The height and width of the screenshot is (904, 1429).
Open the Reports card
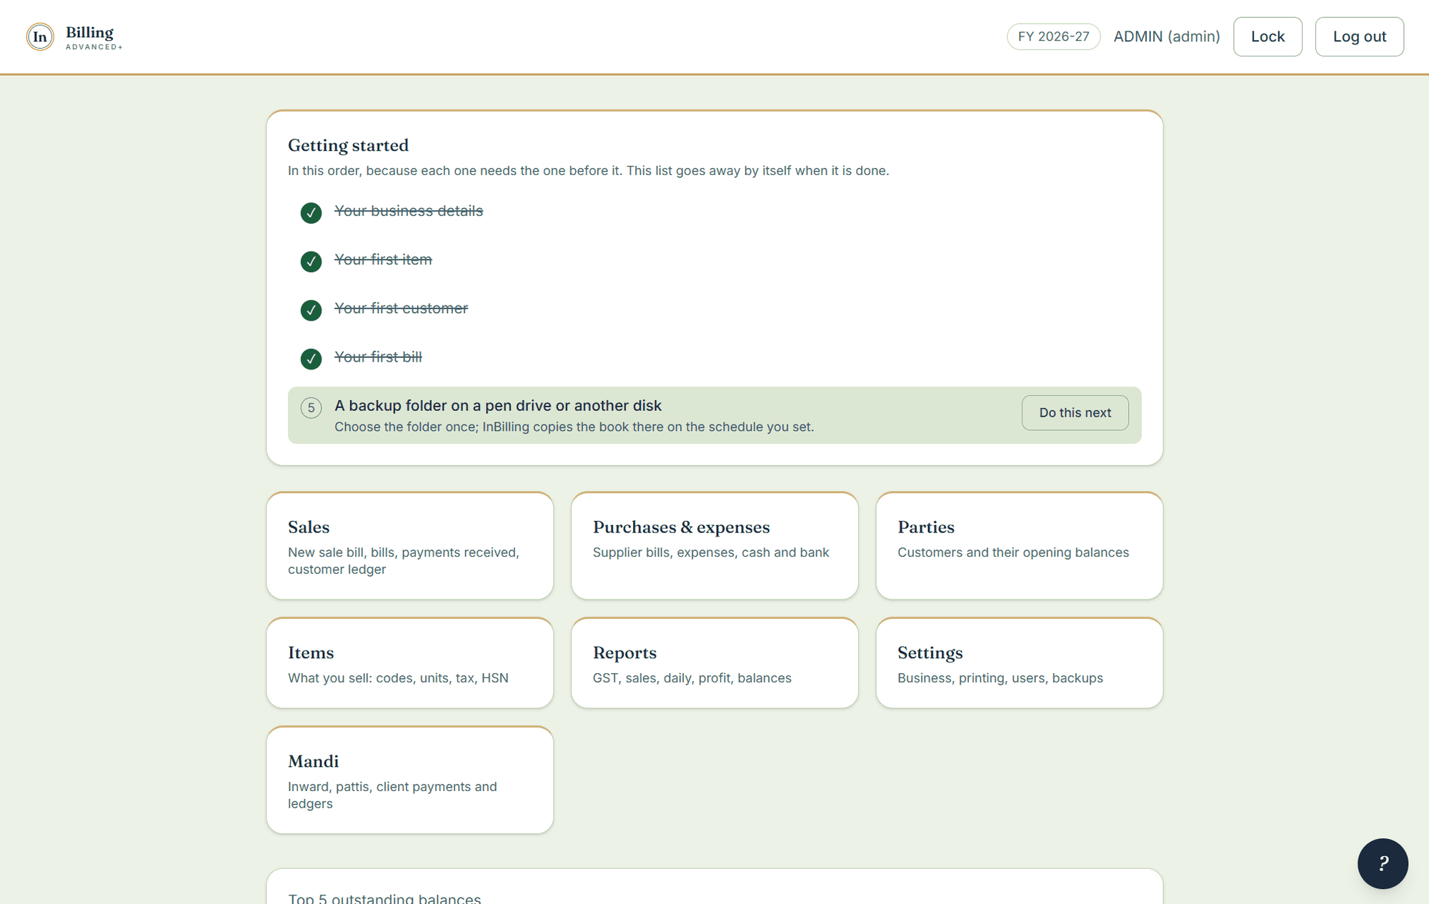tap(714, 662)
